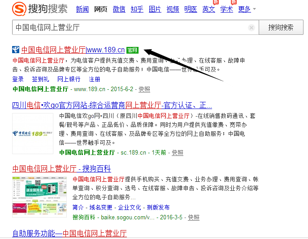Open 自助服务功能—中国电信网上营业厅 result

click(69, 234)
